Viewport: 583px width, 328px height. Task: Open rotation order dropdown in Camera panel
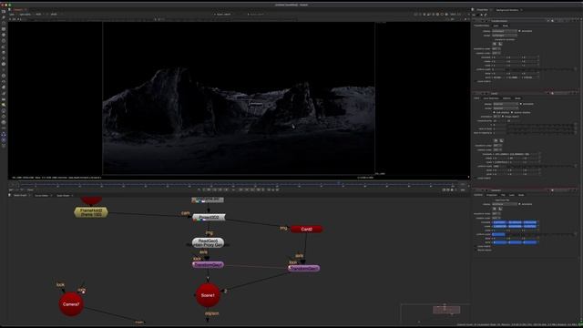496,218
